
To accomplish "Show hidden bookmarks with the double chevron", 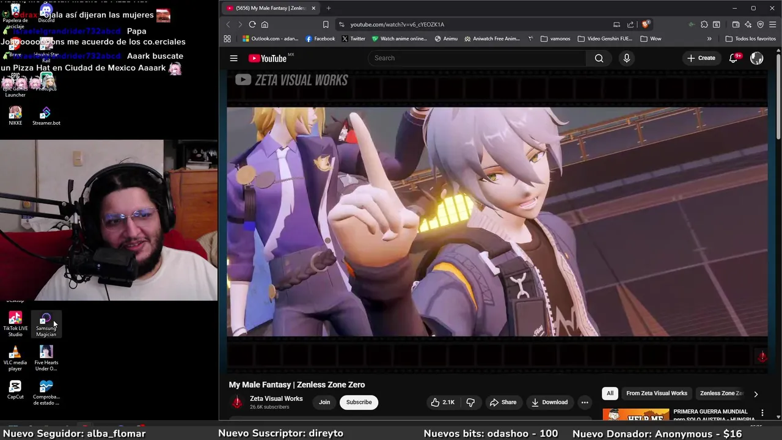I will (x=709, y=38).
